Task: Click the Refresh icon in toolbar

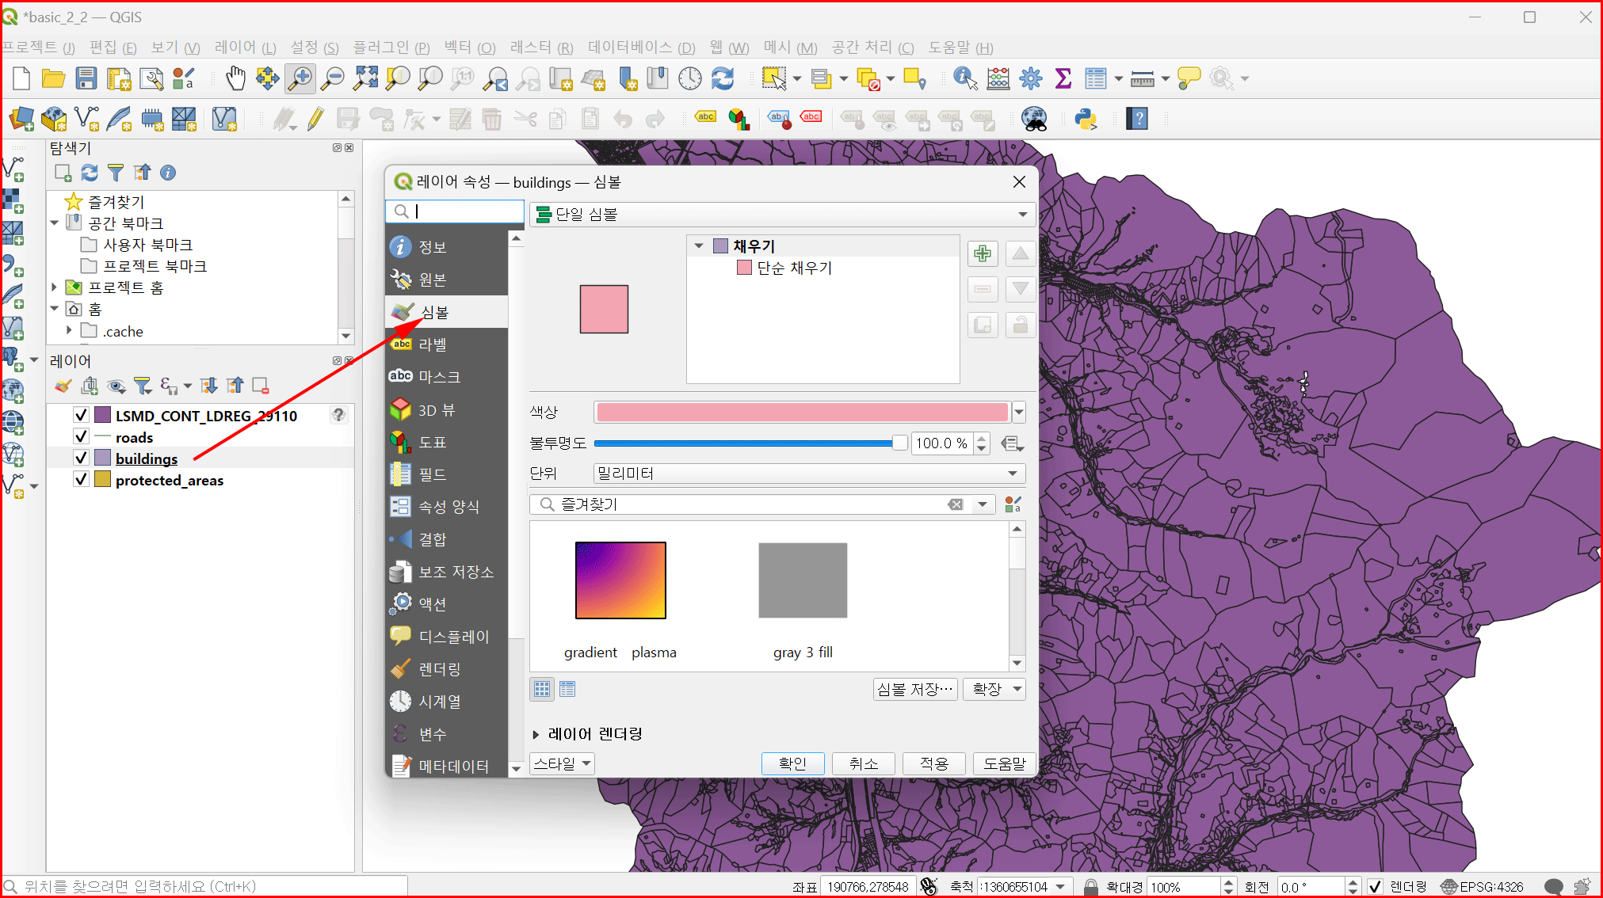Action: [723, 78]
